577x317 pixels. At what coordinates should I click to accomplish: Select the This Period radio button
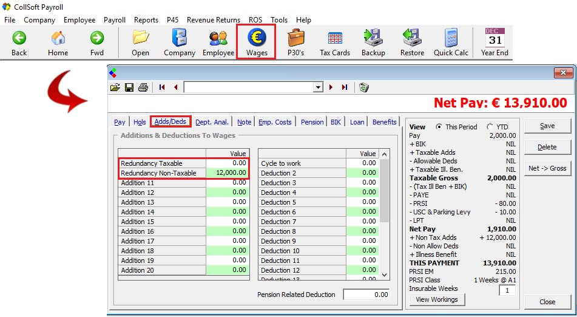click(439, 127)
